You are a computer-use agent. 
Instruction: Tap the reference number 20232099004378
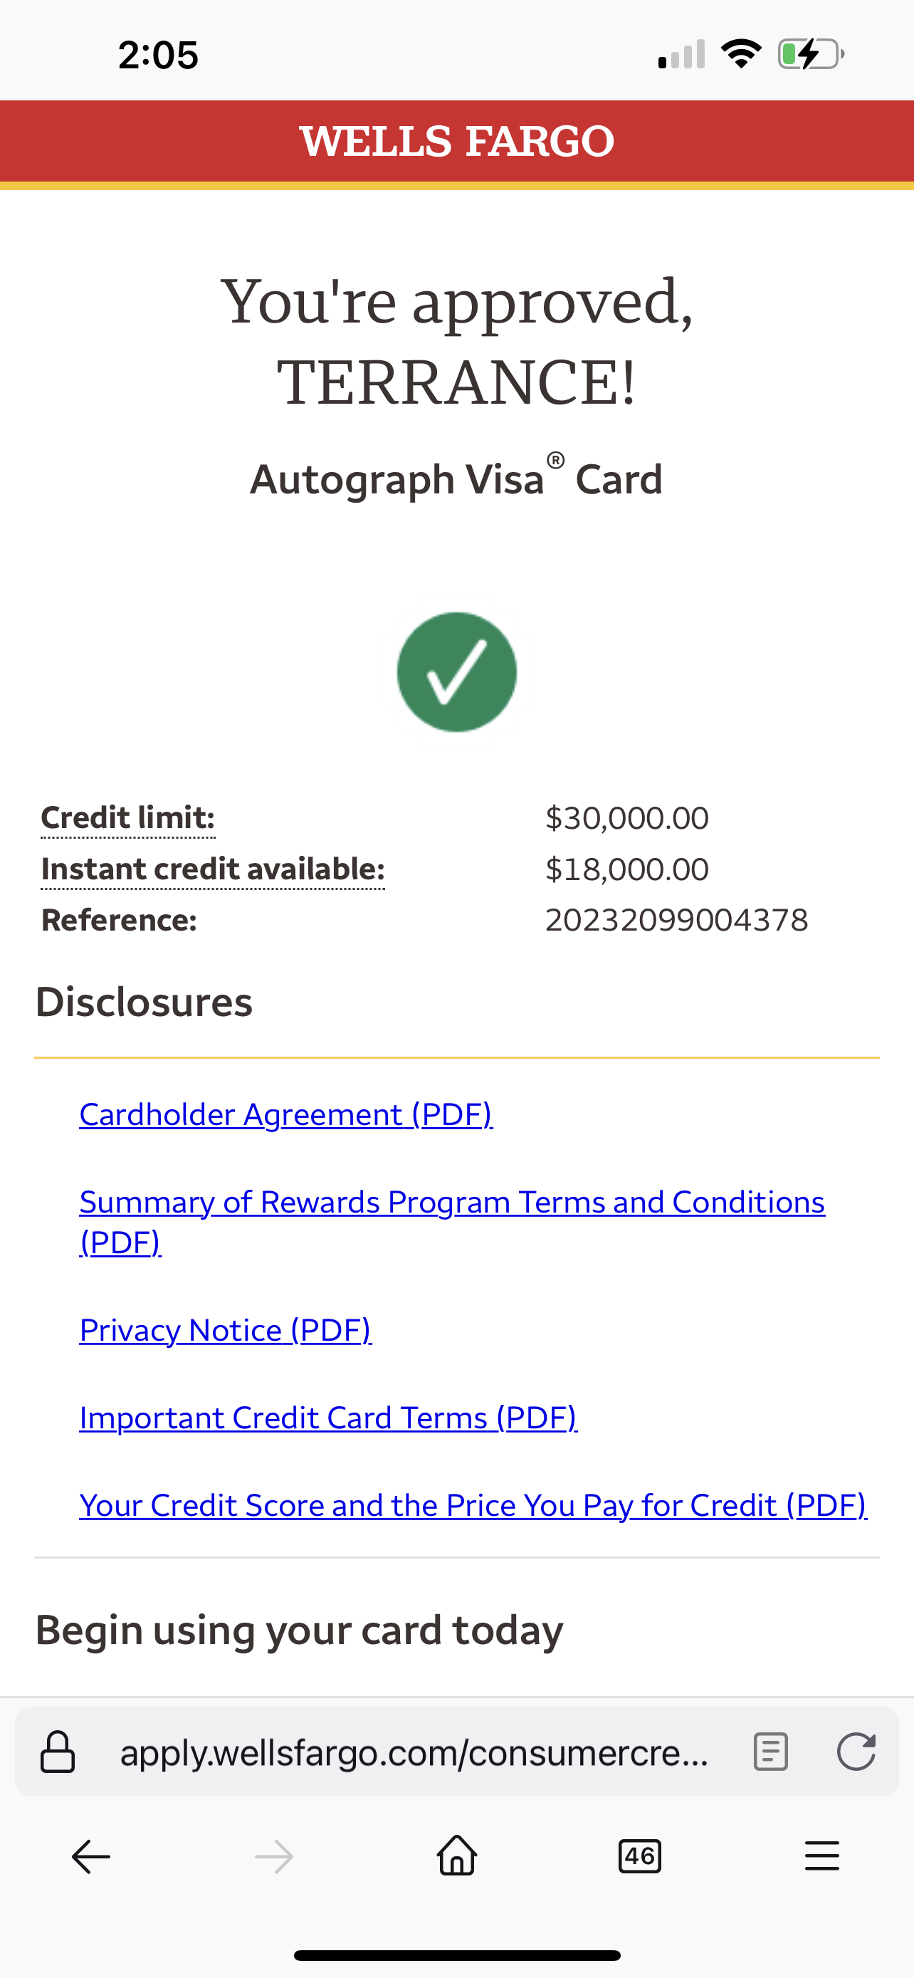pyautogui.click(x=676, y=920)
